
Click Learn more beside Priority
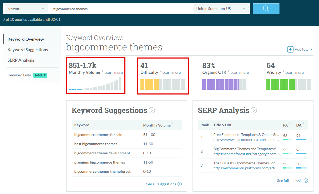[x=295, y=72]
